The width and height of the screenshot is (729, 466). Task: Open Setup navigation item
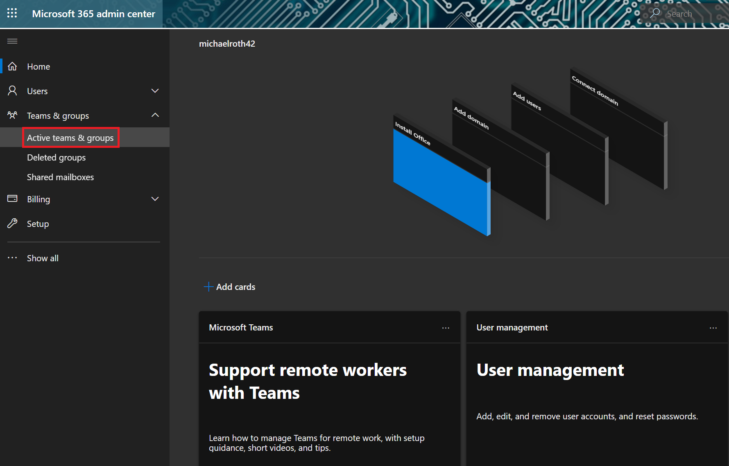coord(85,224)
